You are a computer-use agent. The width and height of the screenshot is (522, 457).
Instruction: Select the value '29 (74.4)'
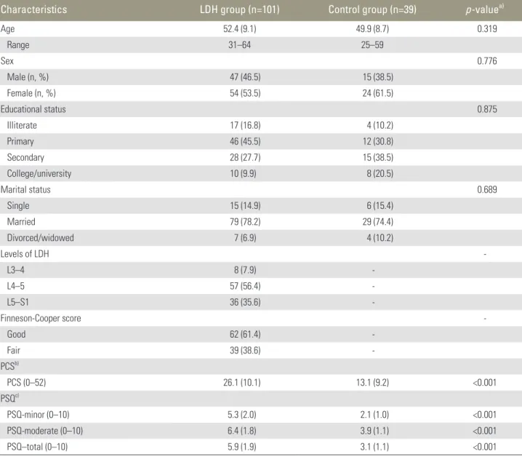click(377, 222)
